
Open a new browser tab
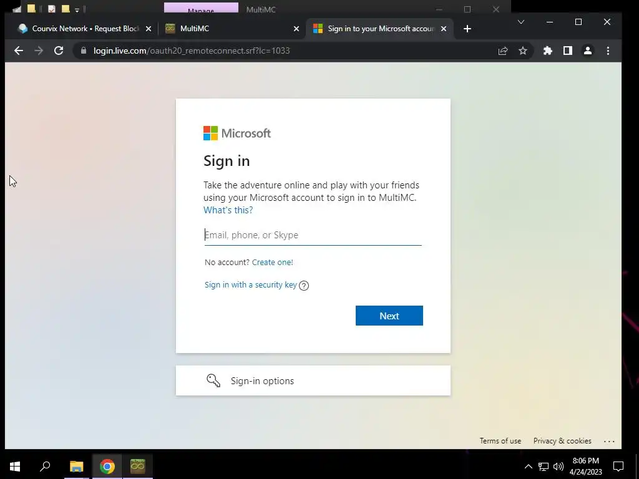[x=467, y=29]
